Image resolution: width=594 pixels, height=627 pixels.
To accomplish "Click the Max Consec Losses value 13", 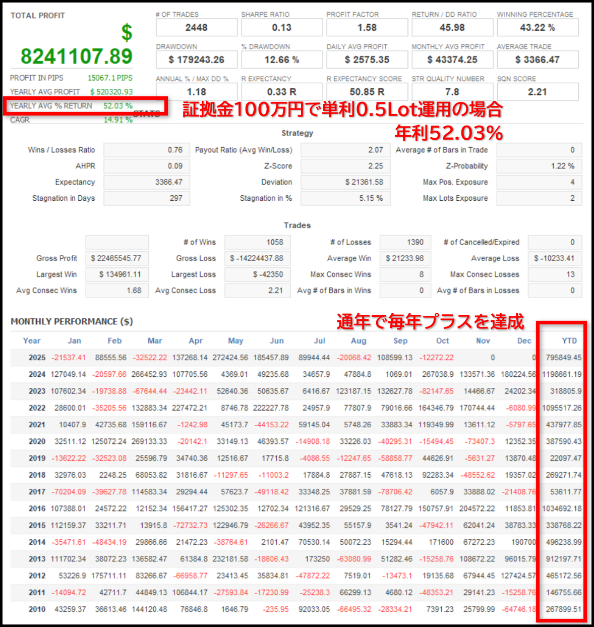I will (x=555, y=274).
